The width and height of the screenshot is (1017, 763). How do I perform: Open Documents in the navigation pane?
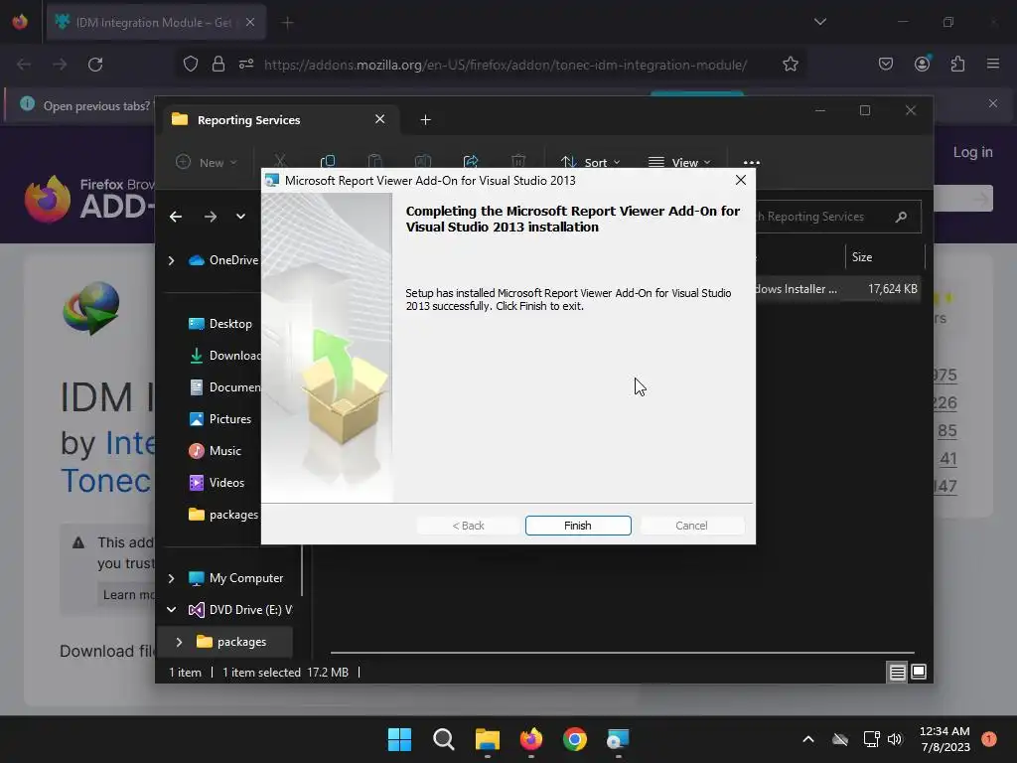pyautogui.click(x=224, y=387)
